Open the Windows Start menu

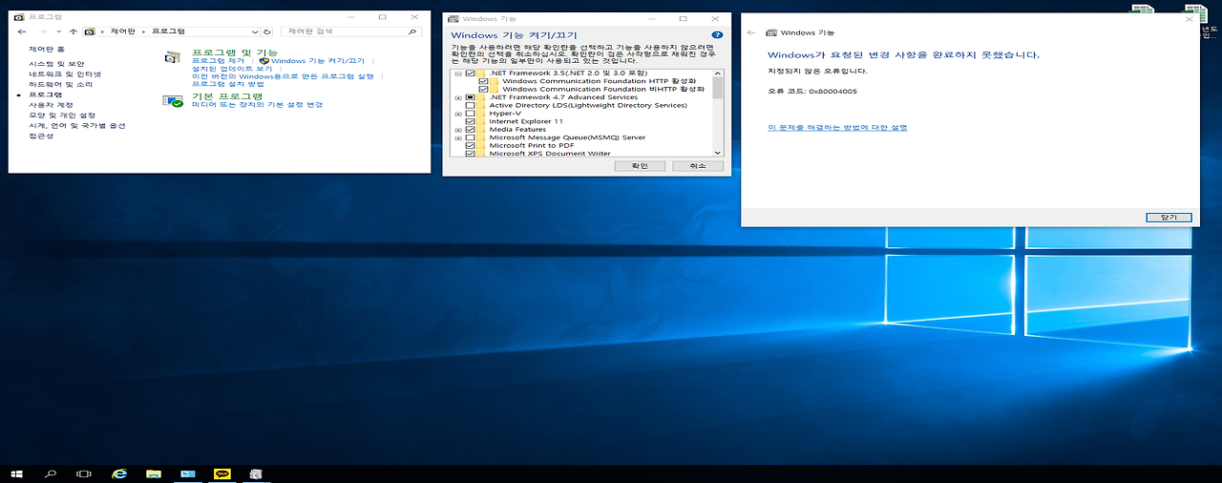coord(17,473)
